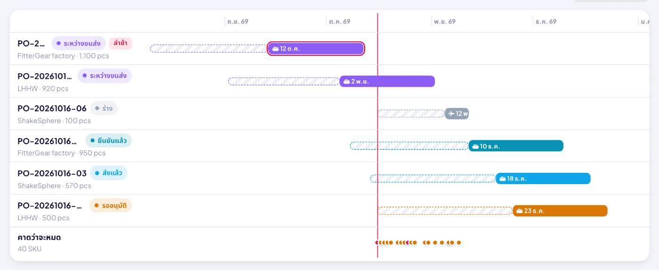Click the ship icon in the 12 ต.ค. bar
659x270 pixels.
(275, 49)
